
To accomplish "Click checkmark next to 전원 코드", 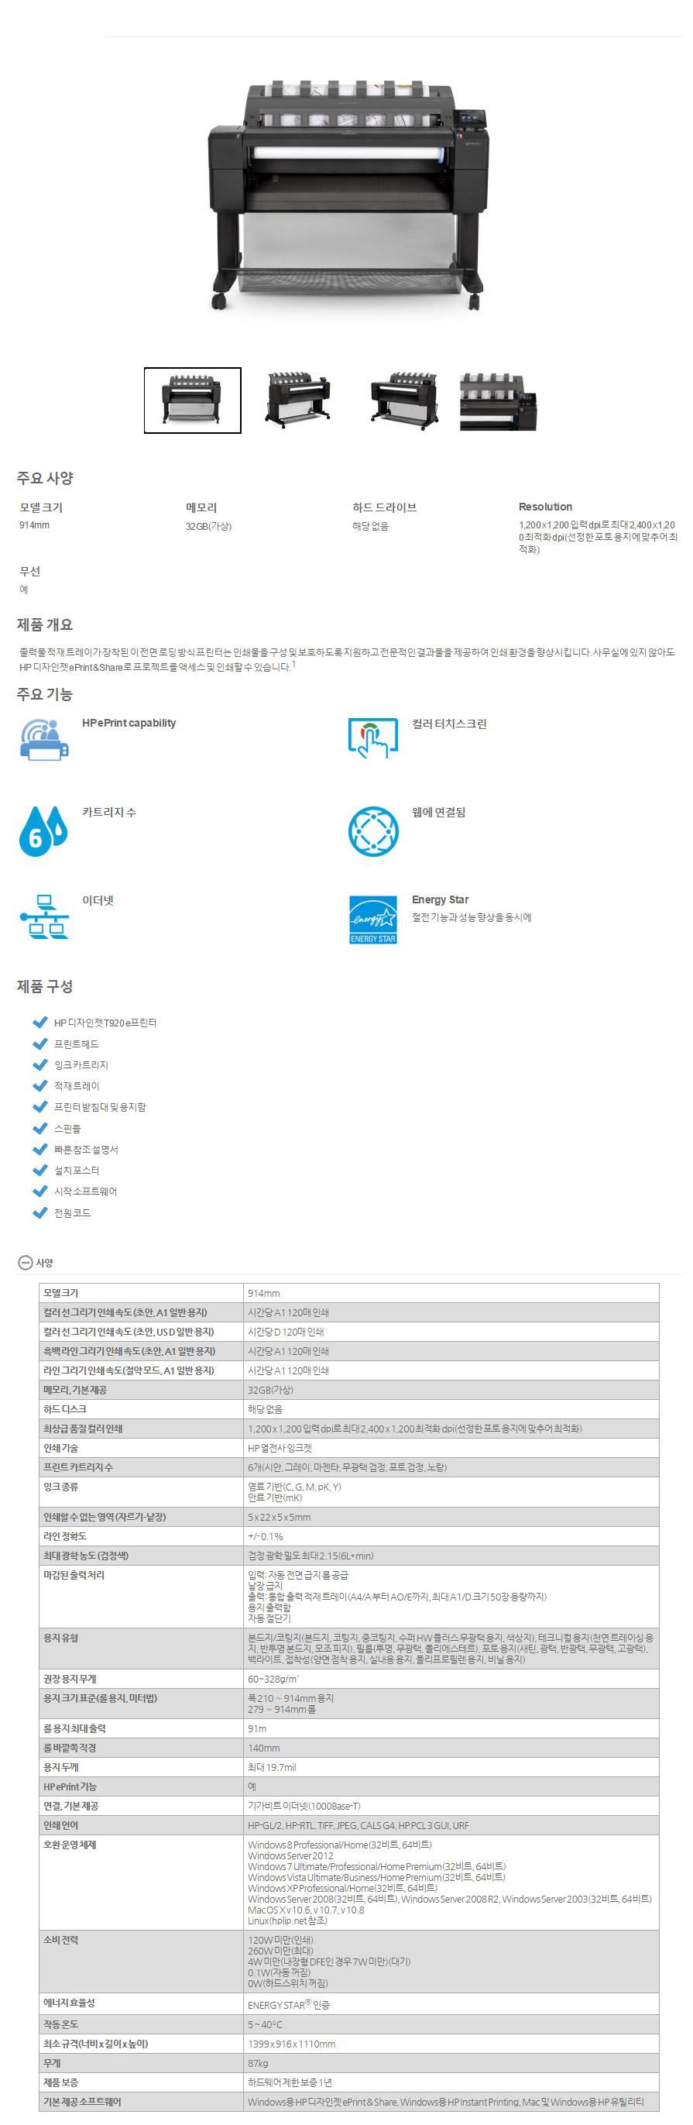I will (x=39, y=1212).
